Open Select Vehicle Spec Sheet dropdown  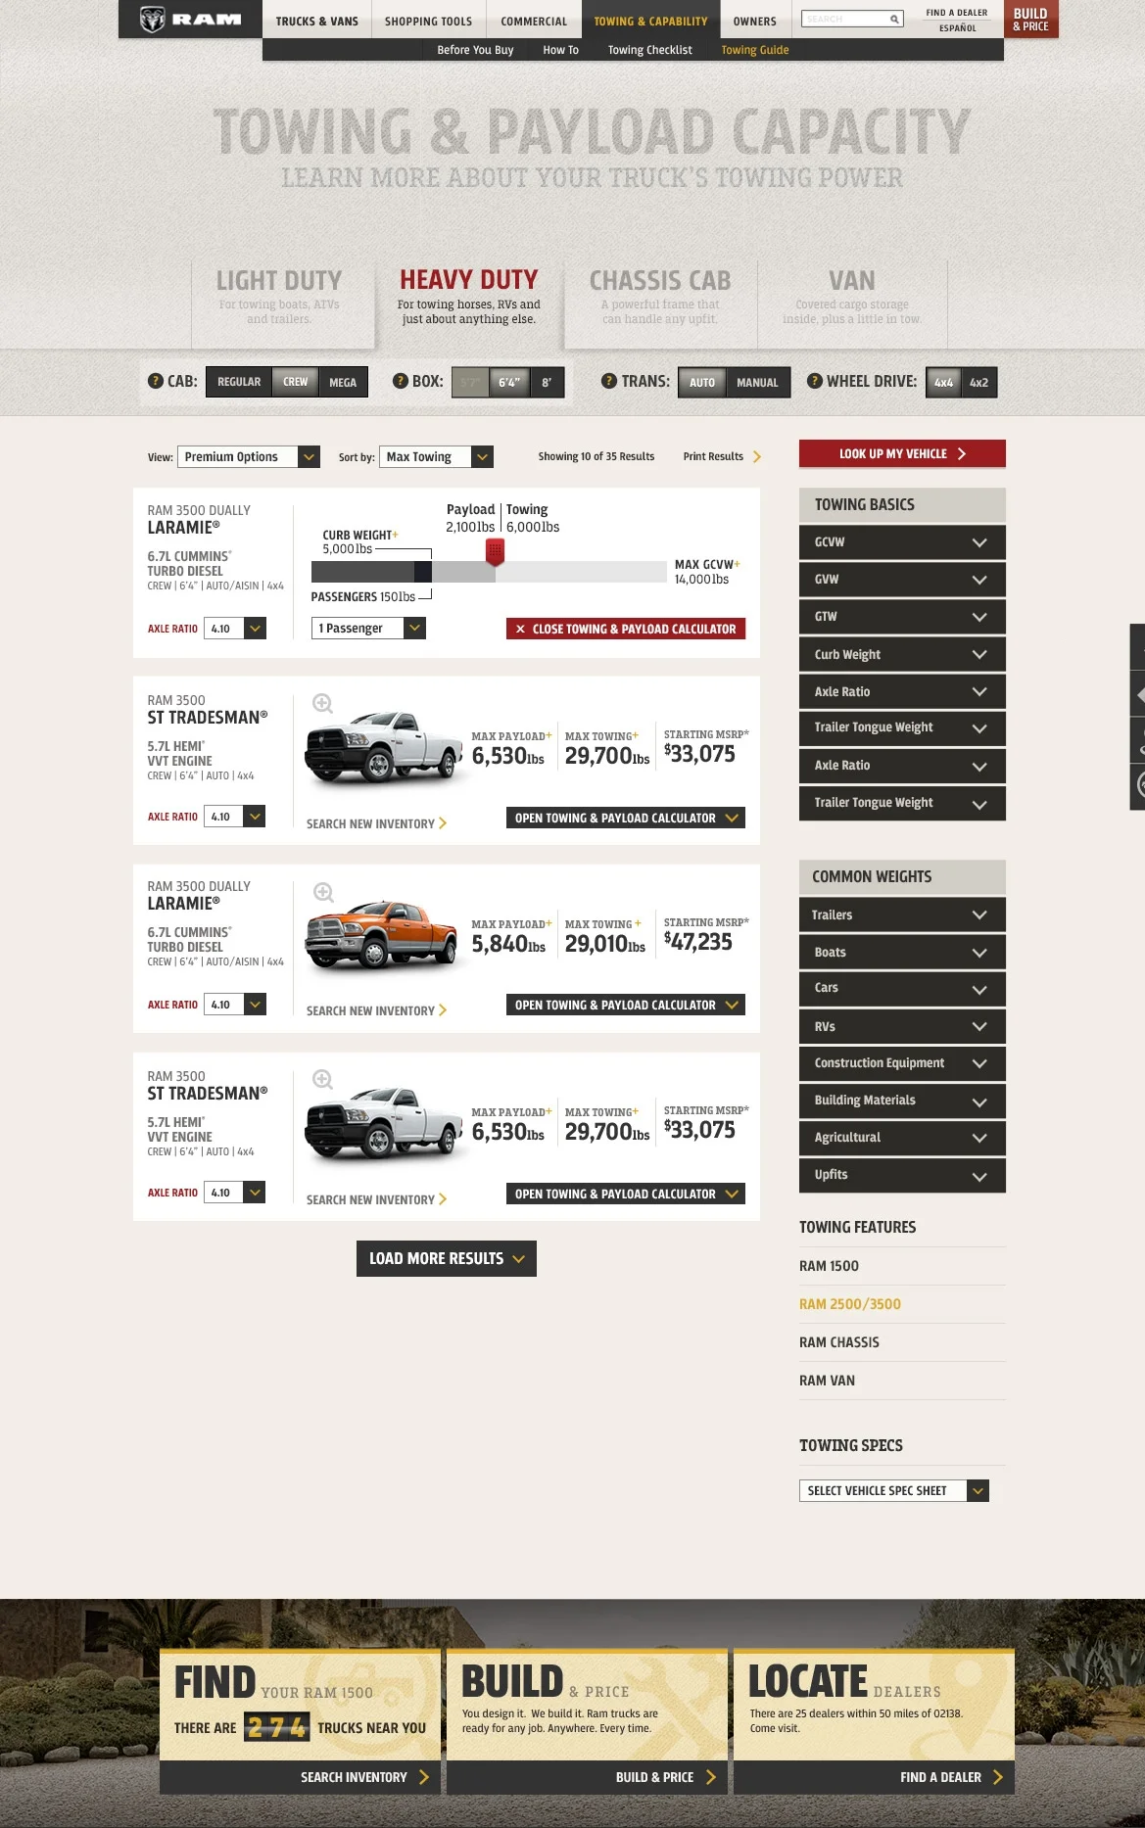894,1490
